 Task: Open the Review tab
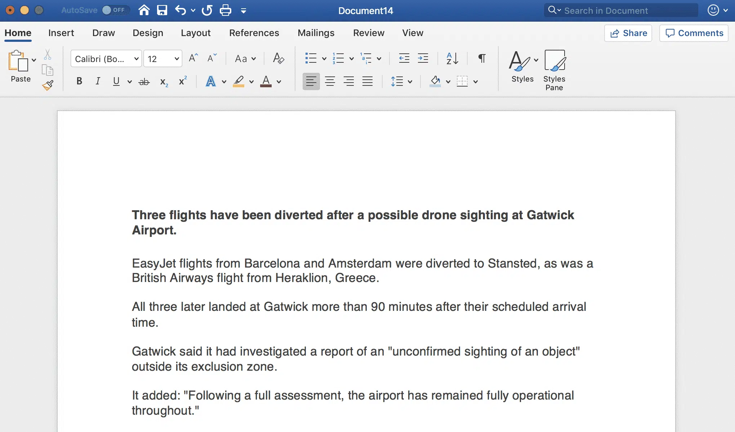pos(369,33)
